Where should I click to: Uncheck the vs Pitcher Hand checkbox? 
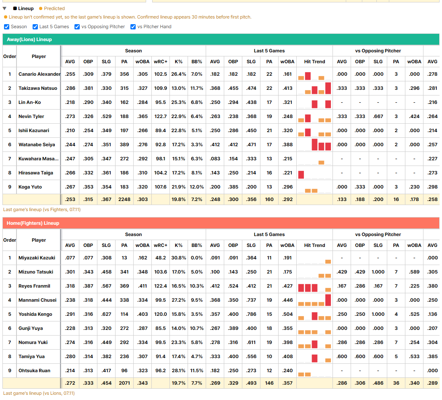pyautogui.click(x=133, y=27)
